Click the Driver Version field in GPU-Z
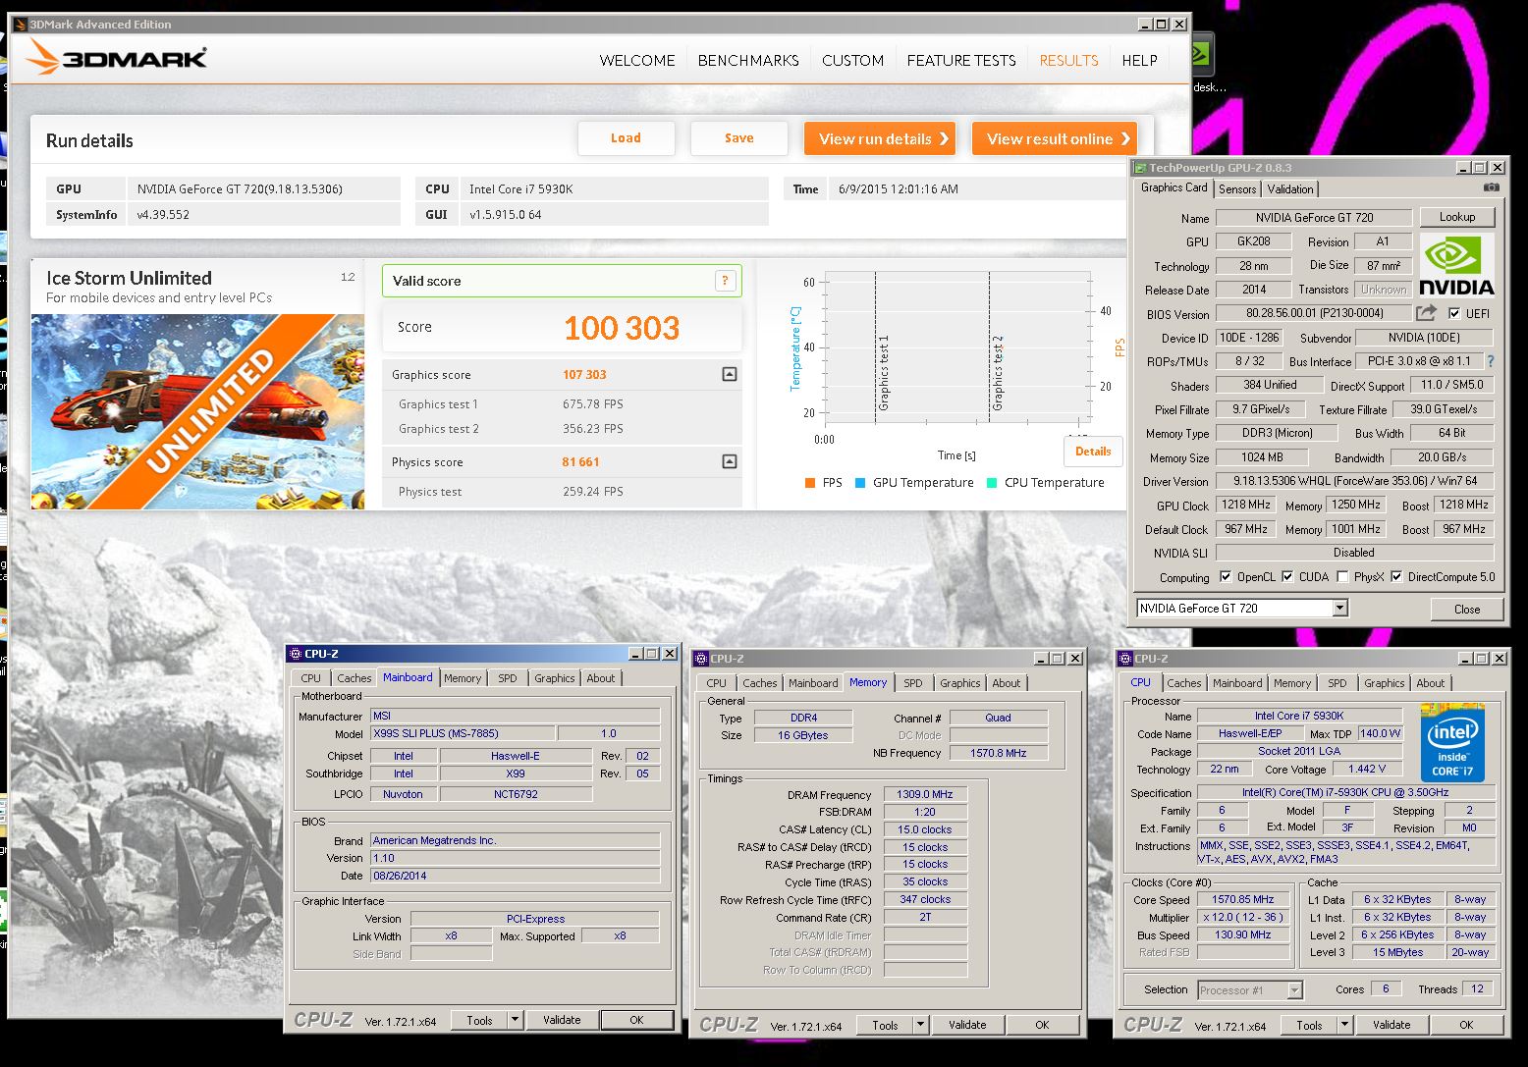Viewport: 1528px width, 1067px height. point(1354,481)
